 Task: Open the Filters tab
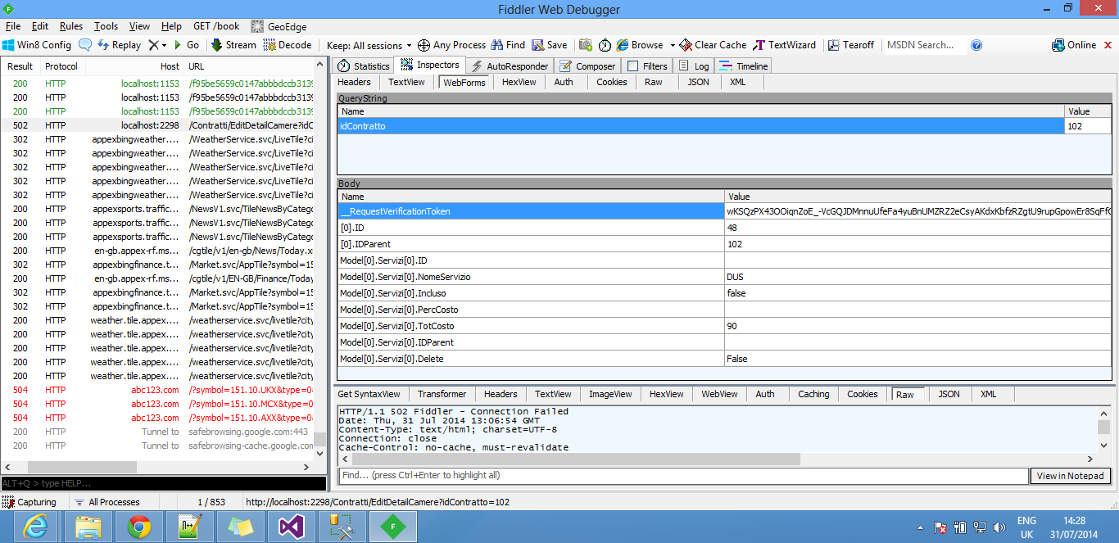click(x=647, y=66)
